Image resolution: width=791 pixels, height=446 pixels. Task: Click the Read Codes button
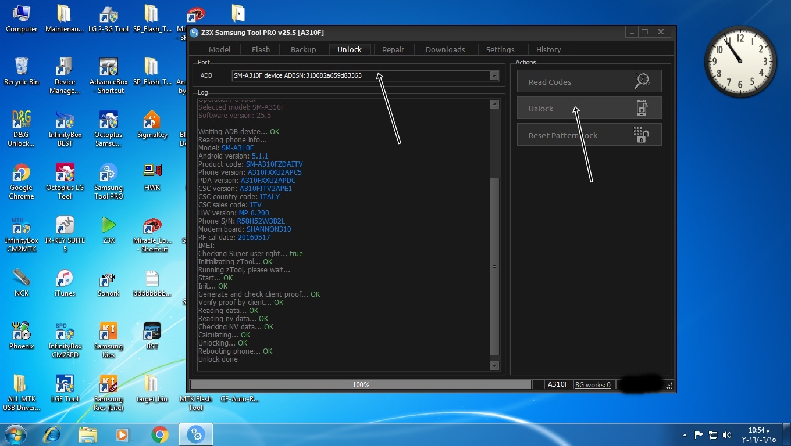pyautogui.click(x=589, y=81)
